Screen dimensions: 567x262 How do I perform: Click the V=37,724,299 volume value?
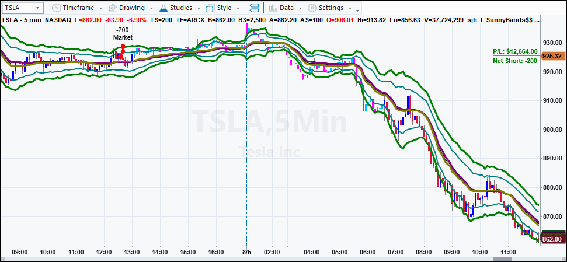[444, 20]
